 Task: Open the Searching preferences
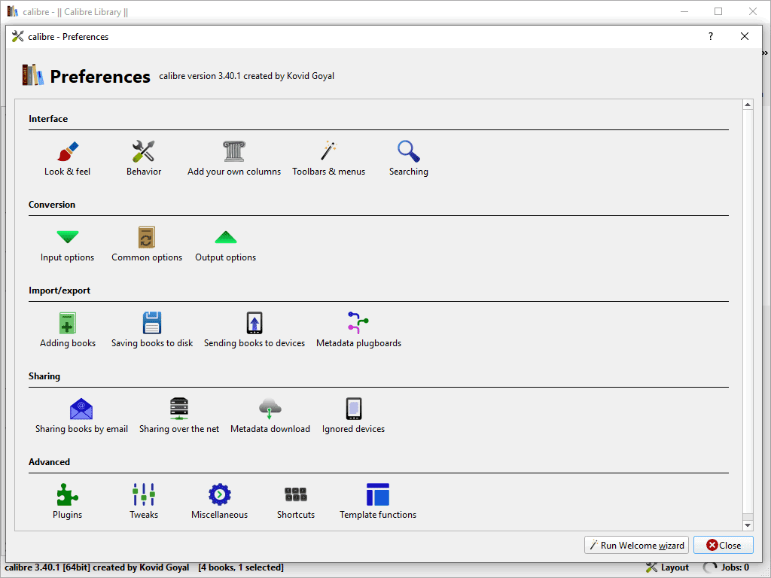pyautogui.click(x=409, y=158)
